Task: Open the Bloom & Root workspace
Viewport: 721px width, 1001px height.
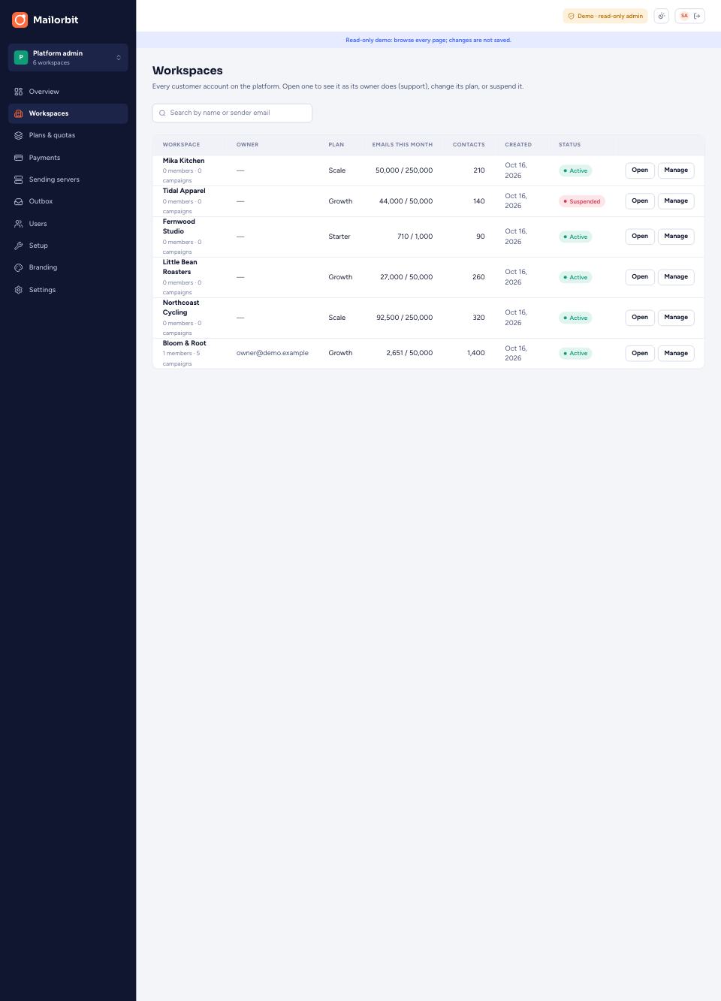Action: pyautogui.click(x=640, y=353)
